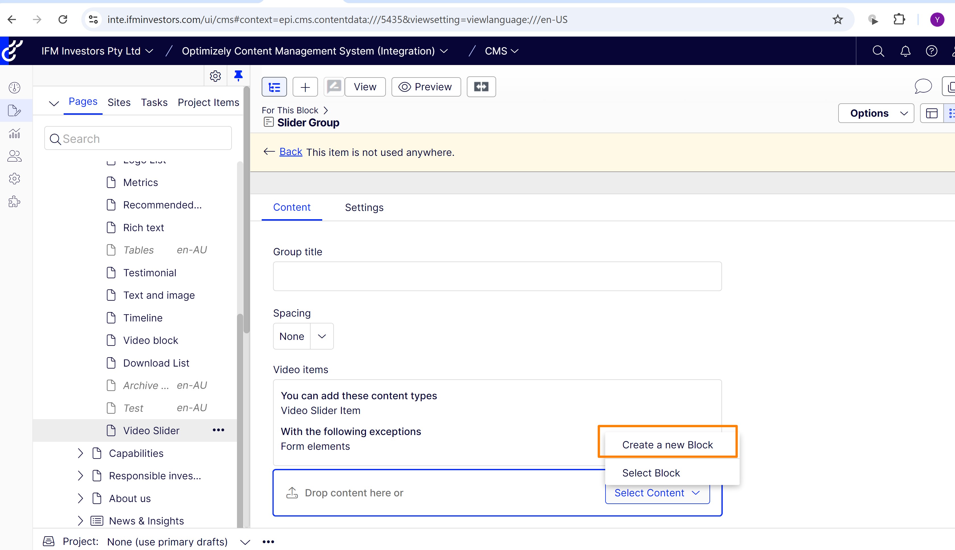This screenshot has height=550, width=955.
Task: Open the reports chart icon in the sidebar
Action: [14, 133]
